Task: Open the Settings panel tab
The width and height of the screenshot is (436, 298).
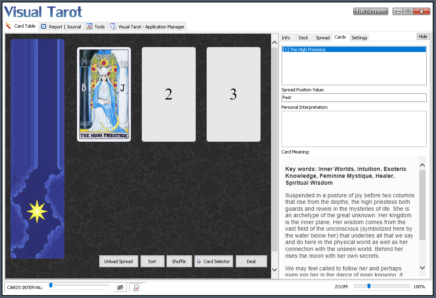Action: pos(359,38)
